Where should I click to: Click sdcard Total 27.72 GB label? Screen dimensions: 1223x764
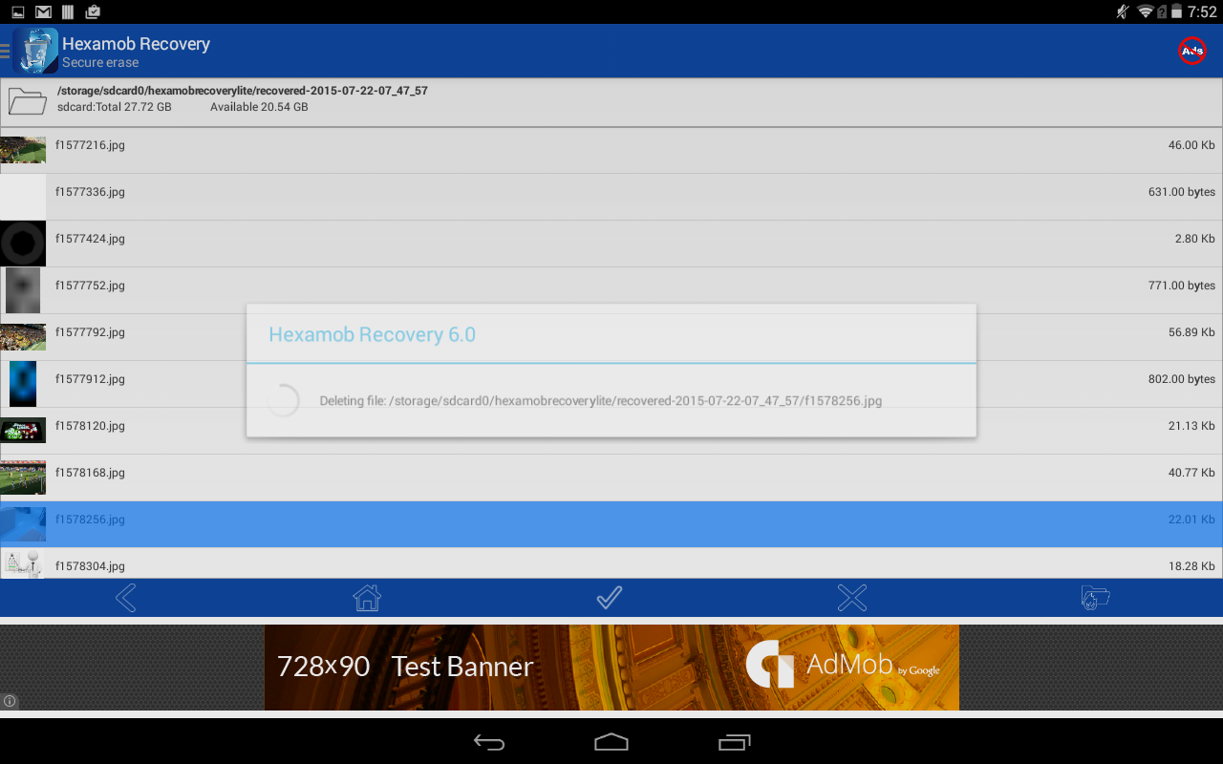(115, 107)
